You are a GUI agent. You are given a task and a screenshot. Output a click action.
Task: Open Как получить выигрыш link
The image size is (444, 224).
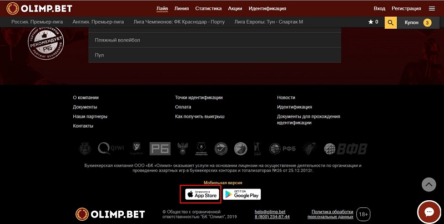(200, 117)
